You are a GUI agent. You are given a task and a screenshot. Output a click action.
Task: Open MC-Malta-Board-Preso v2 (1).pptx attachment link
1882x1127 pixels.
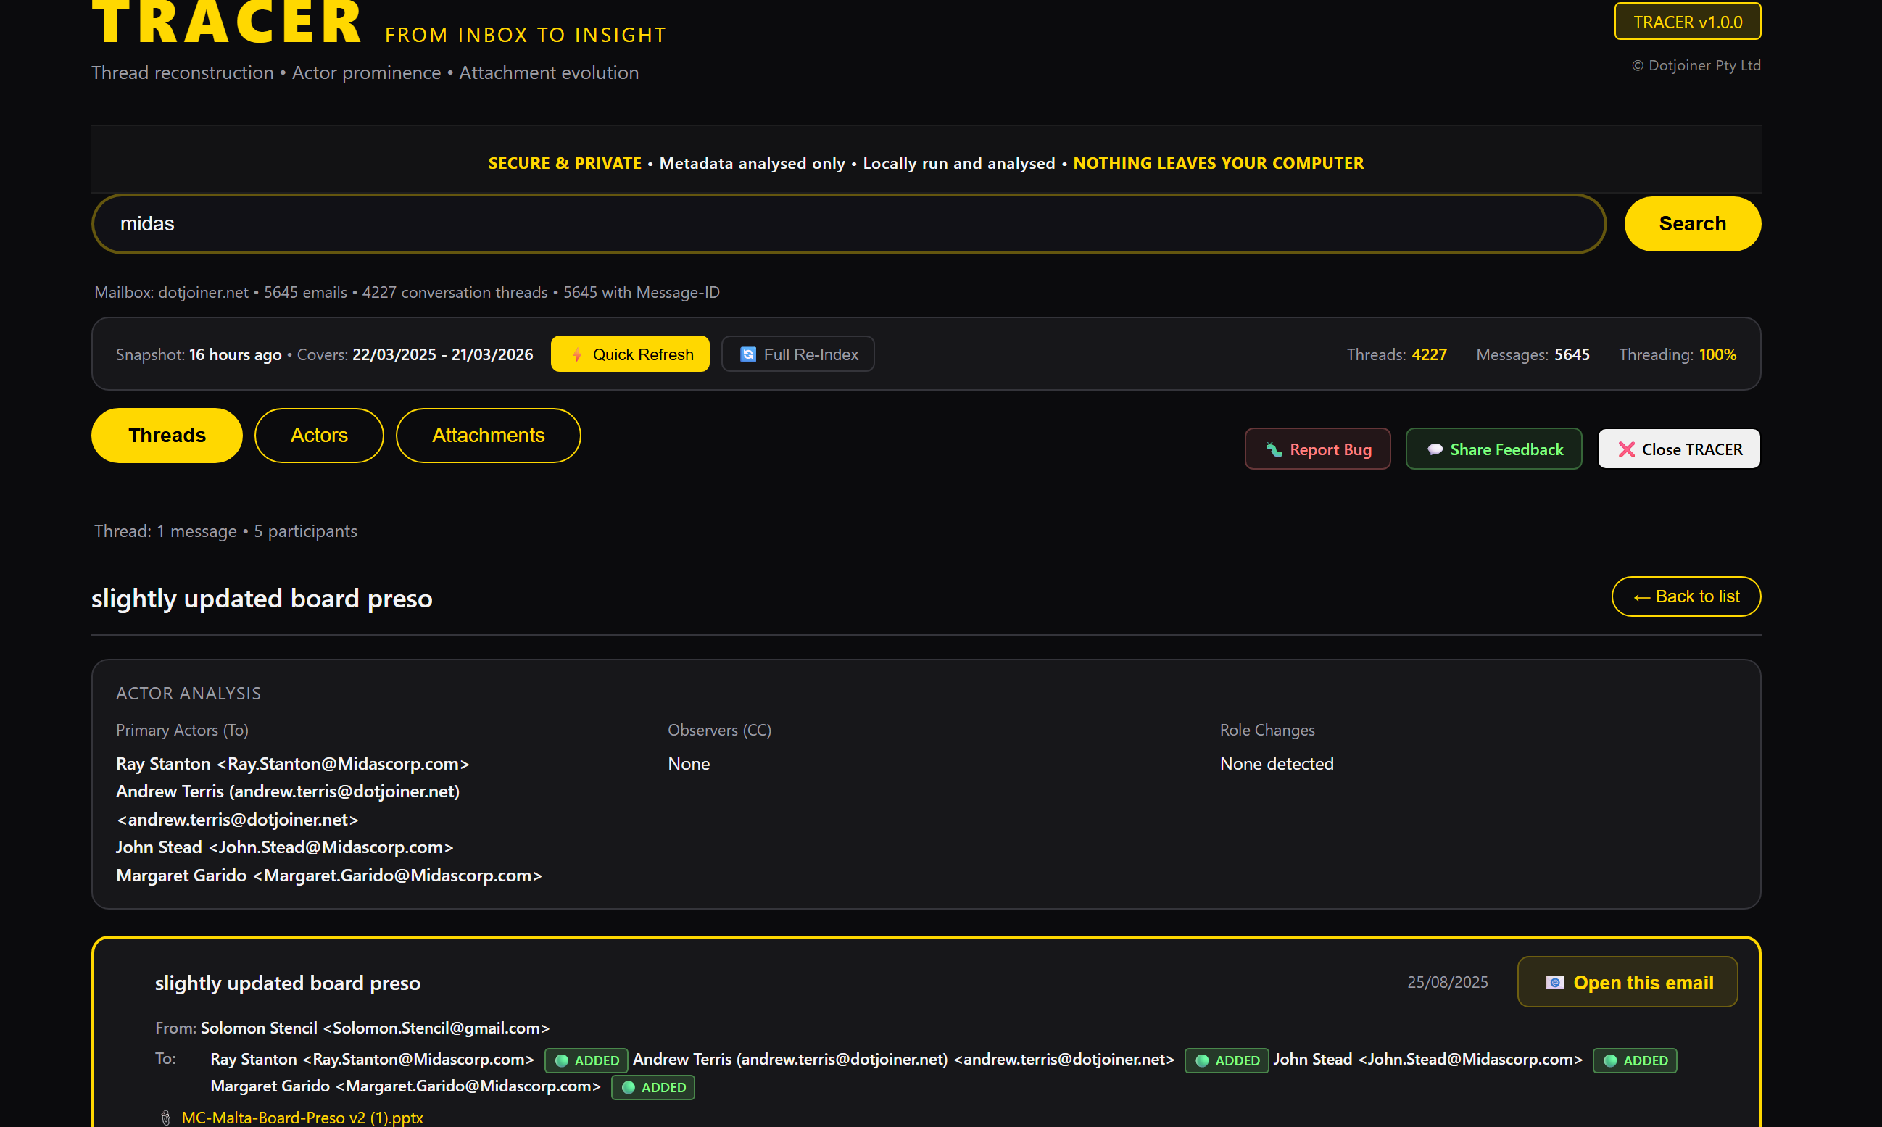pyautogui.click(x=302, y=1118)
